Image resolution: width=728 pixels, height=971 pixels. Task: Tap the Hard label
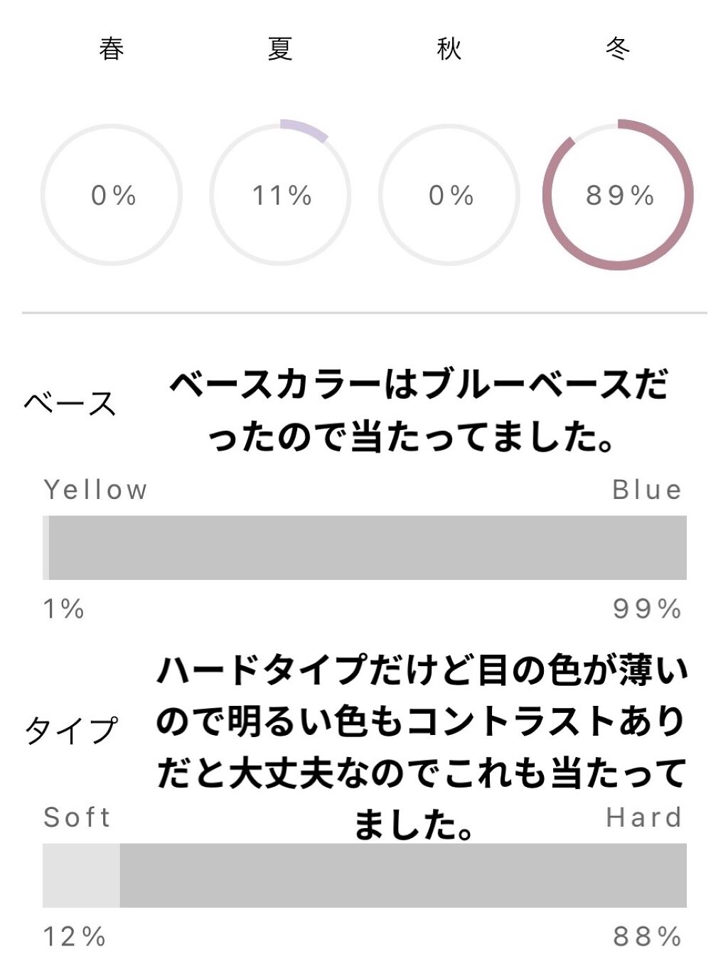click(644, 817)
